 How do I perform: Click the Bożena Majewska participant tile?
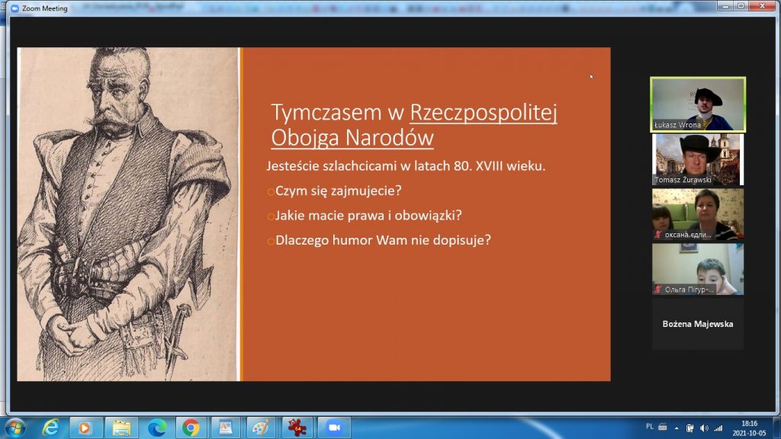pyautogui.click(x=697, y=324)
